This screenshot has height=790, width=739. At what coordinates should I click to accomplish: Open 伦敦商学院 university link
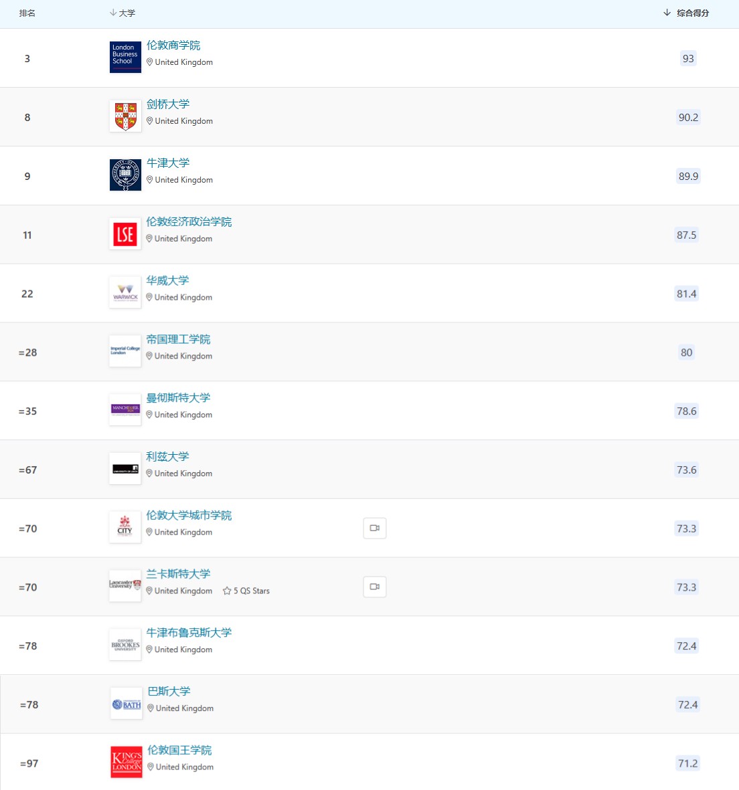click(x=173, y=45)
